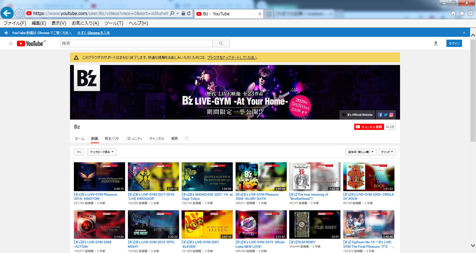Click the 今すぐ Chrome を入手 link
Viewport: 476px width, 253px height.
coord(93,33)
